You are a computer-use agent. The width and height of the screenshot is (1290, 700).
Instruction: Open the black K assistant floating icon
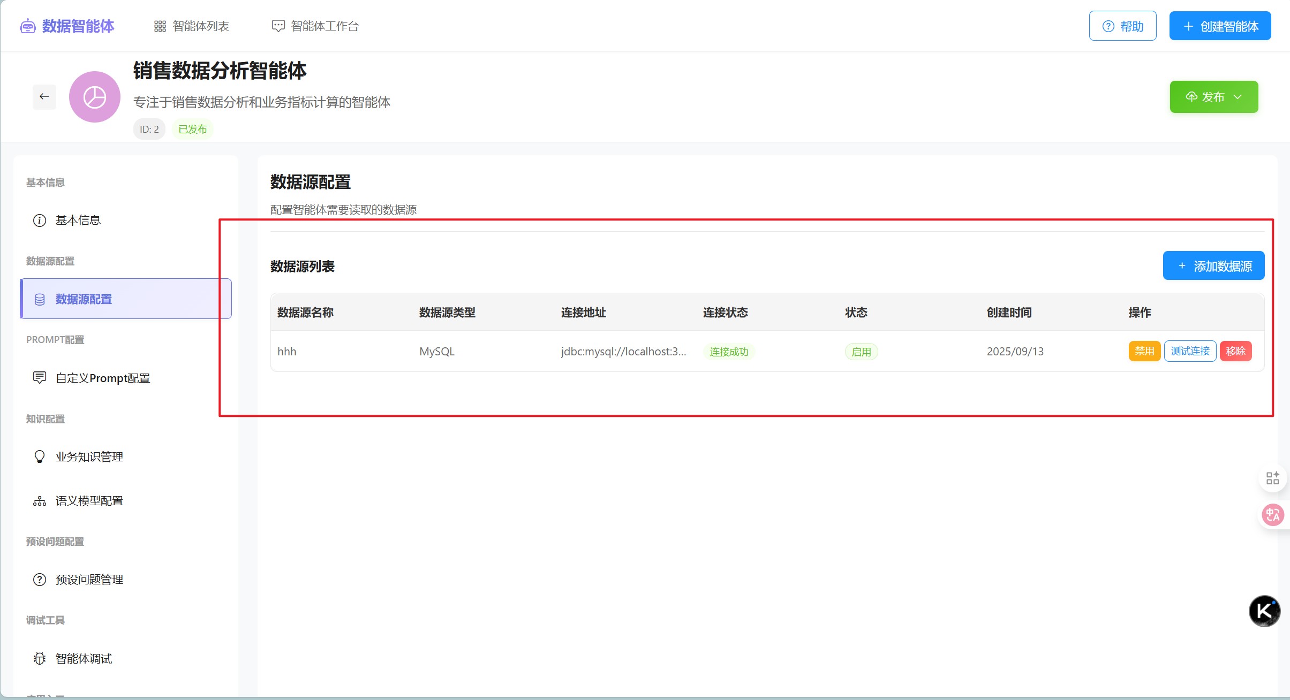click(1264, 611)
